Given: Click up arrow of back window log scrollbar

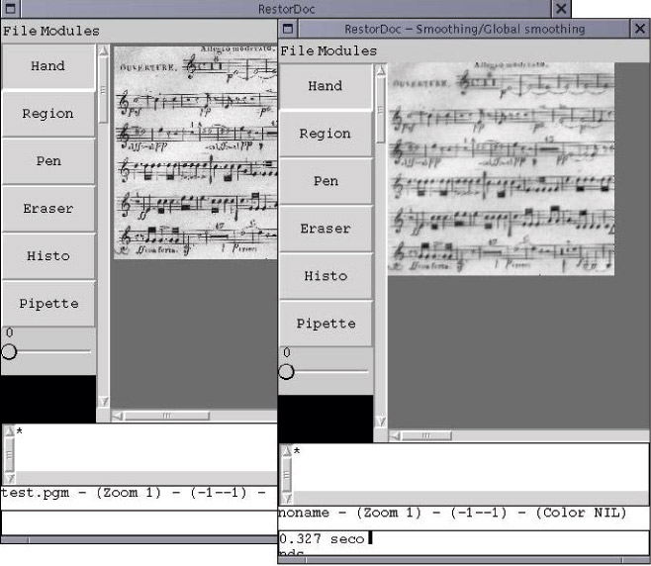Looking at the screenshot, I should [10, 431].
